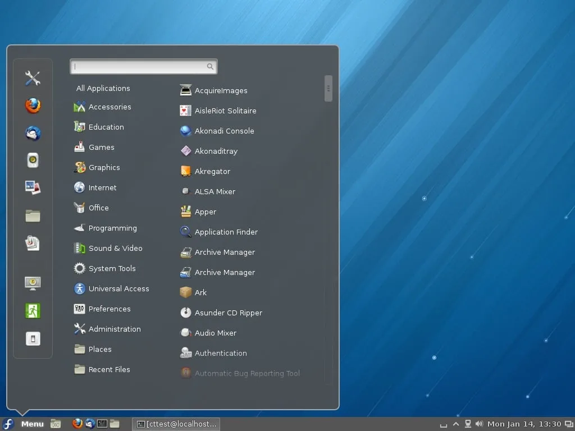
Task: Open the Programming category
Action: 105,228
